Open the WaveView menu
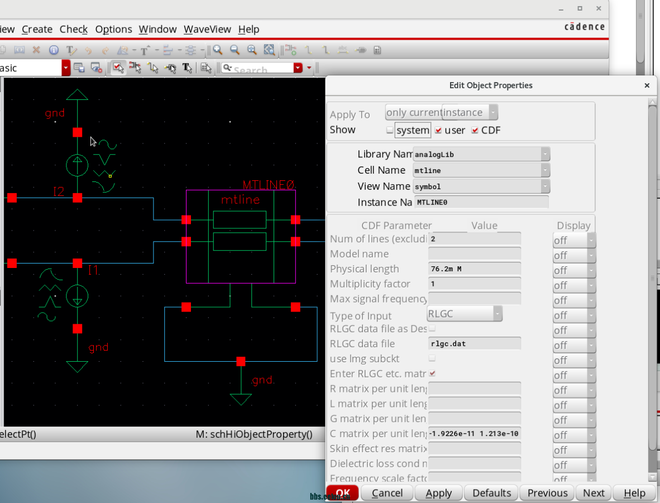This screenshot has height=503, width=660. [208, 30]
